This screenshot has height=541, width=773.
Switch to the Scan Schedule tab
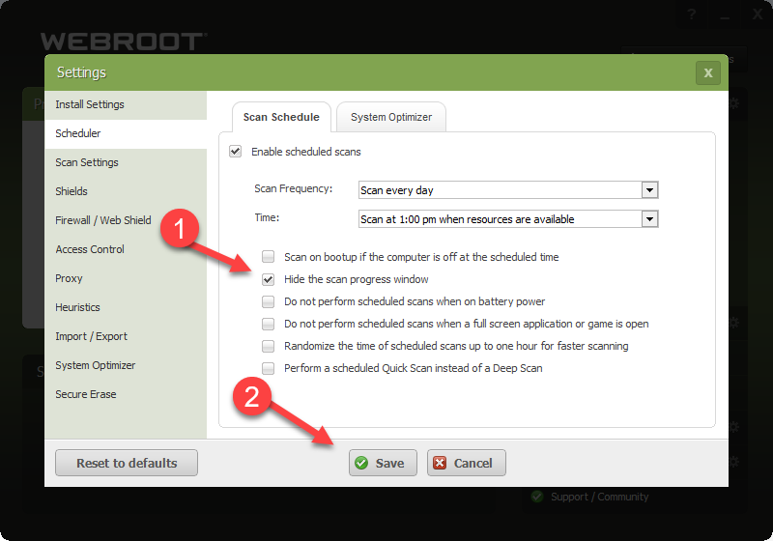tap(281, 117)
